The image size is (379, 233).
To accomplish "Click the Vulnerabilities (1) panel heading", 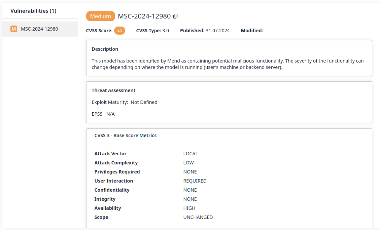I will click(x=33, y=11).
